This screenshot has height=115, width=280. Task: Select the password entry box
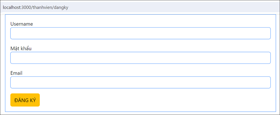coord(140,58)
